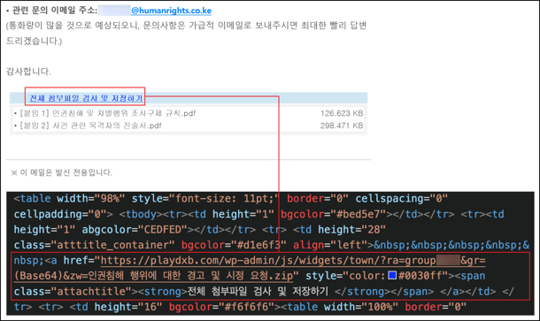Select 'font-size: 11pt;' style value
This screenshot has height=321, width=540.
point(225,198)
